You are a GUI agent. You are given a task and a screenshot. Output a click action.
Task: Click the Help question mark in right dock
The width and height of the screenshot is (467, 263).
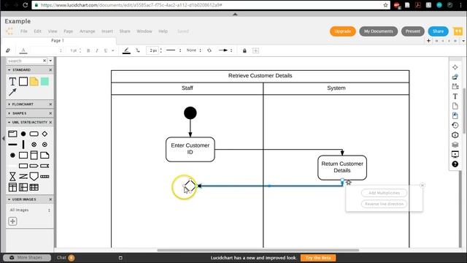pos(455,164)
